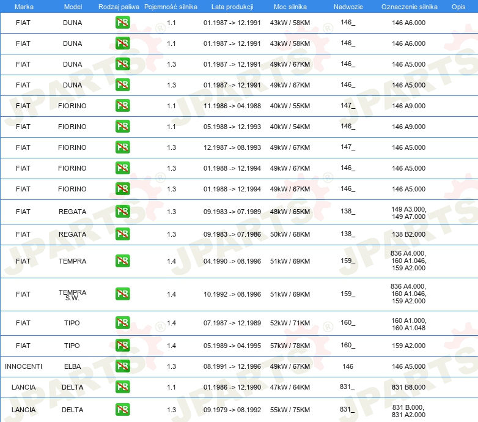Click fuel icon in TIPO 52kW / 71KM row
This screenshot has width=478, height=422.
click(x=122, y=322)
